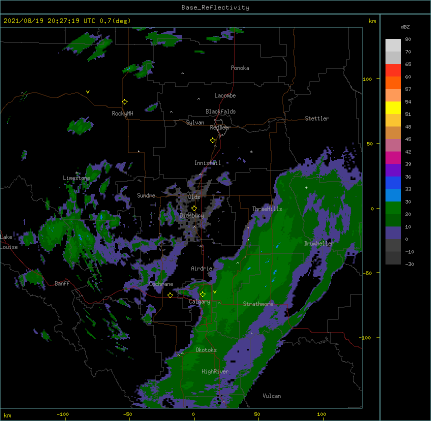Select the magenta swatch in the dBZ legend
This screenshot has height=421, width=431.
[393, 157]
